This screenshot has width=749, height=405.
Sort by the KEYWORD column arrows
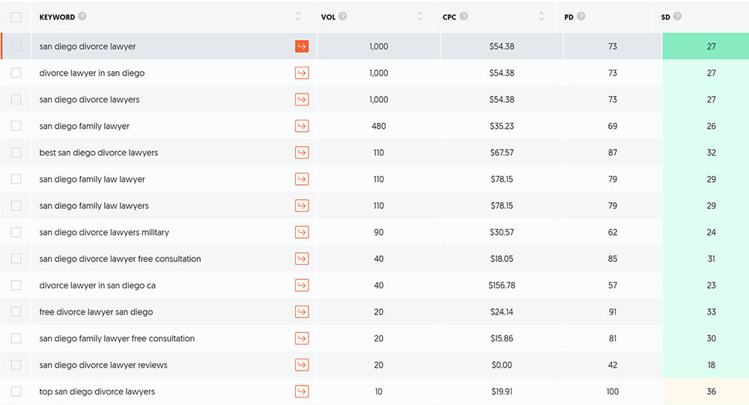(298, 16)
